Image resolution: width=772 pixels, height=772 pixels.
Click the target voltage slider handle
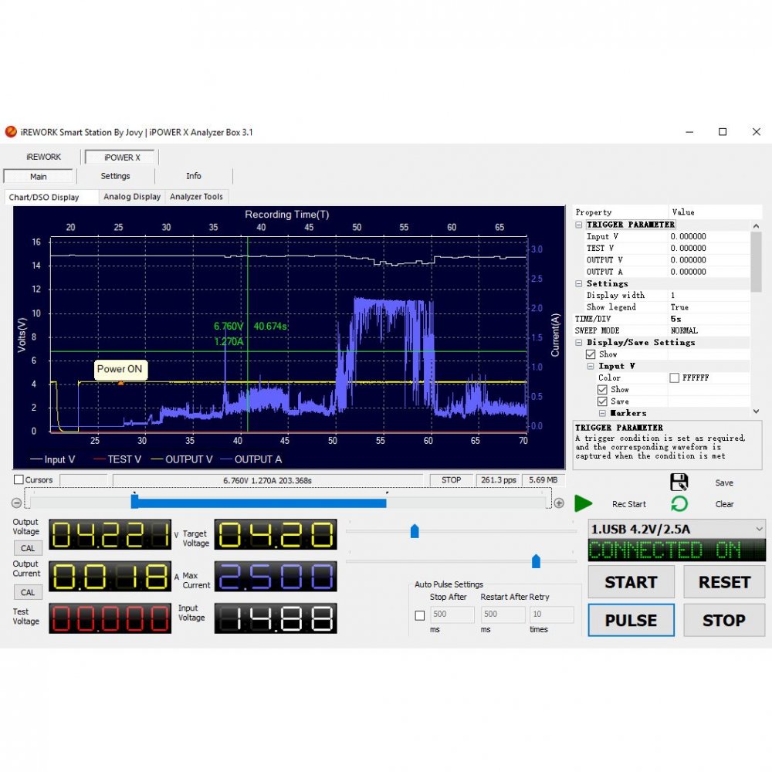pyautogui.click(x=415, y=531)
